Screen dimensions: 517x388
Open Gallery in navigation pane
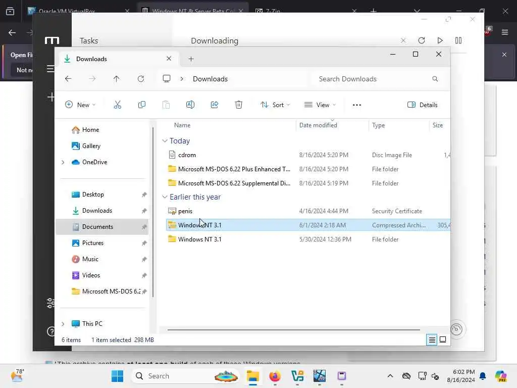91,146
